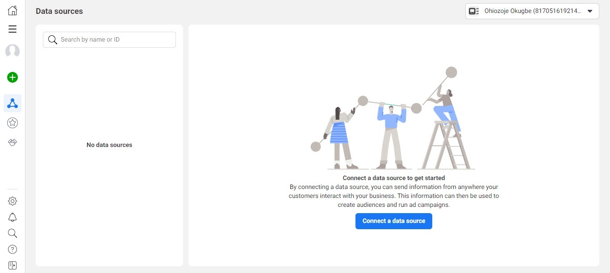This screenshot has width=610, height=273.
Task: Open the hamburger all-tools menu
Action: click(13, 29)
